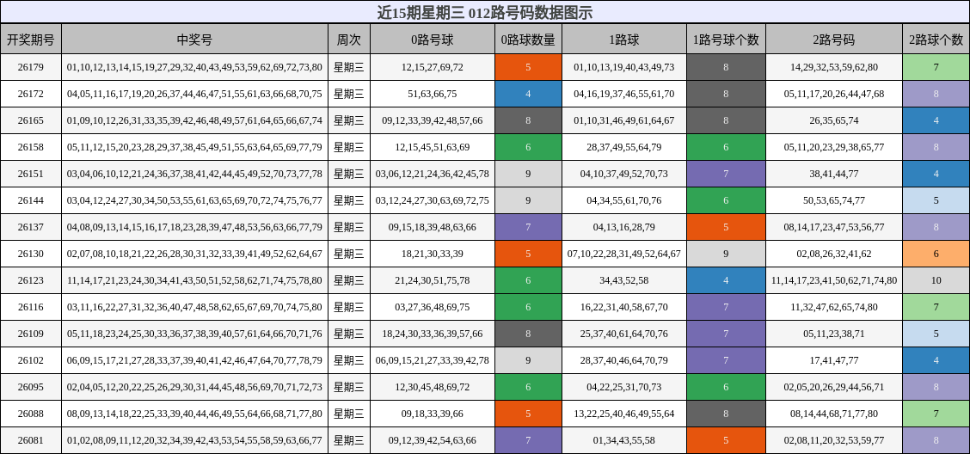This screenshot has width=970, height=454.
Task: Click the orange 0路球数量 cell in row 26179
Action: pyautogui.click(x=528, y=67)
